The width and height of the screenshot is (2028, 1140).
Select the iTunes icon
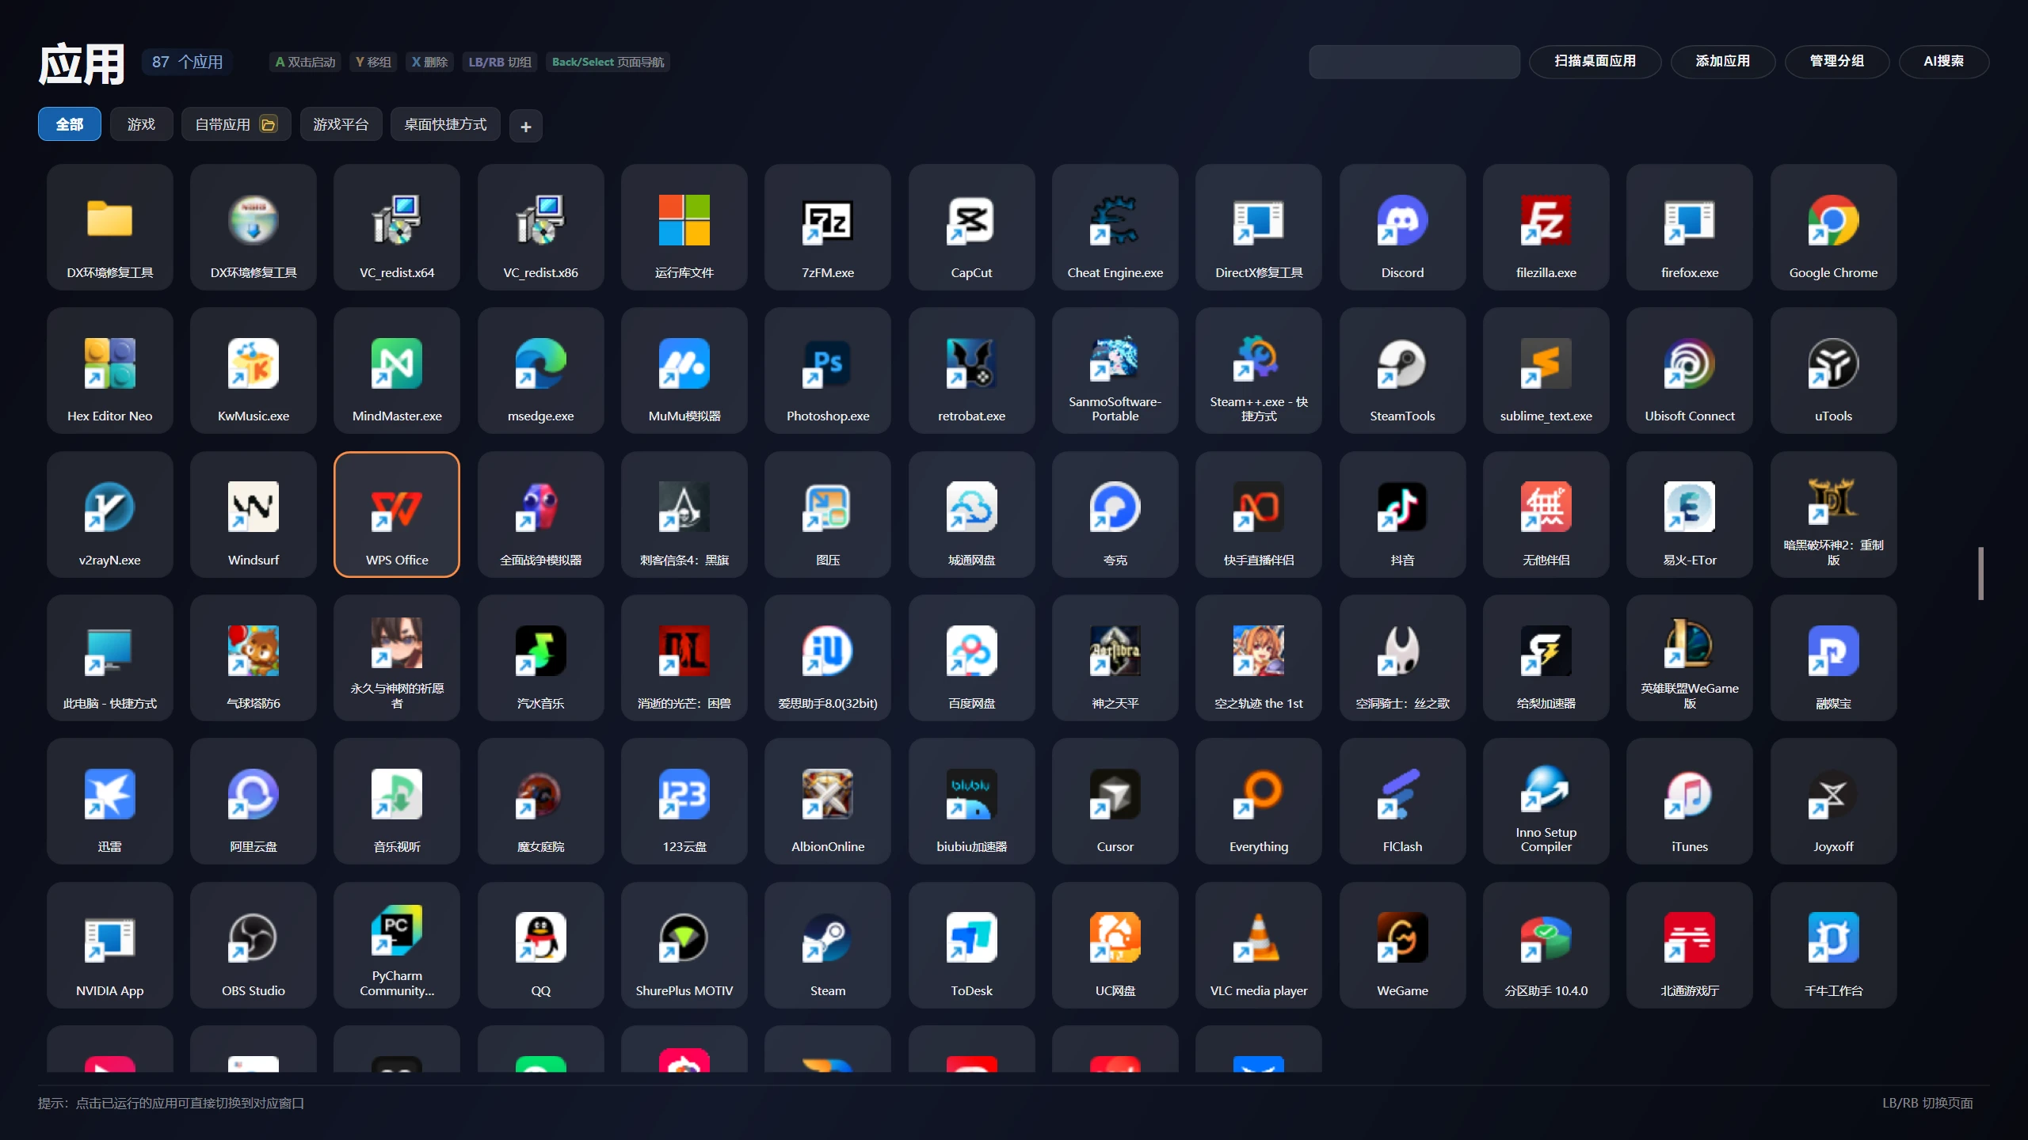point(1689,801)
